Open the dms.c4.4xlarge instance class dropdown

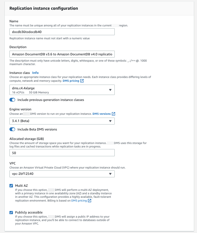pyautogui.click(x=62, y=90)
